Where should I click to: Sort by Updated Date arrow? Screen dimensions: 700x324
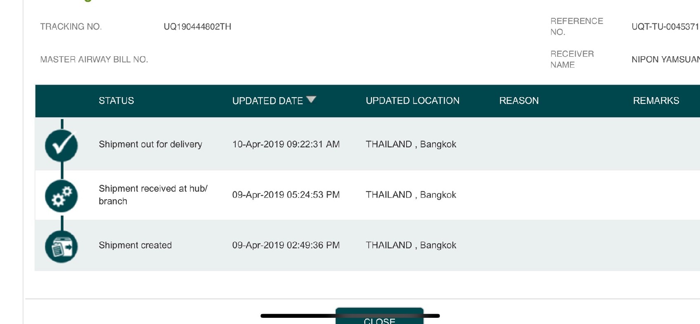(311, 100)
